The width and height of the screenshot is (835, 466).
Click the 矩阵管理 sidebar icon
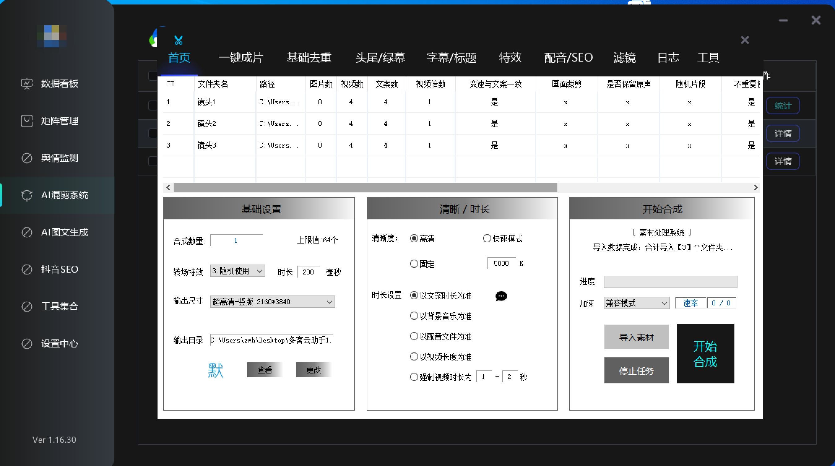pyautogui.click(x=27, y=121)
